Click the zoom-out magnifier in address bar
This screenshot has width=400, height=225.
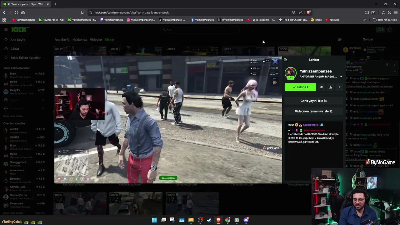pos(294,12)
